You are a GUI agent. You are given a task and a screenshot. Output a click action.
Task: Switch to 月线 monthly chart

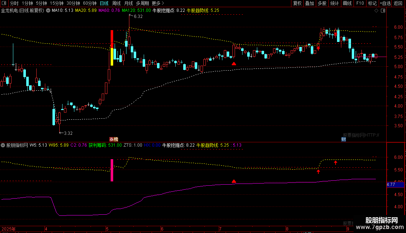point(128,3)
